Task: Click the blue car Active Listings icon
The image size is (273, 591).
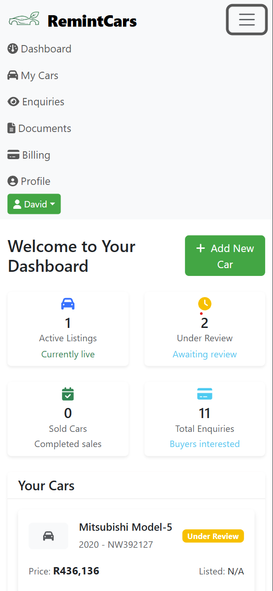Action: tap(68, 304)
